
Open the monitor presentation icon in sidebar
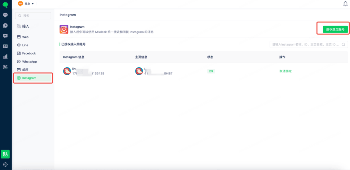coord(5,36)
